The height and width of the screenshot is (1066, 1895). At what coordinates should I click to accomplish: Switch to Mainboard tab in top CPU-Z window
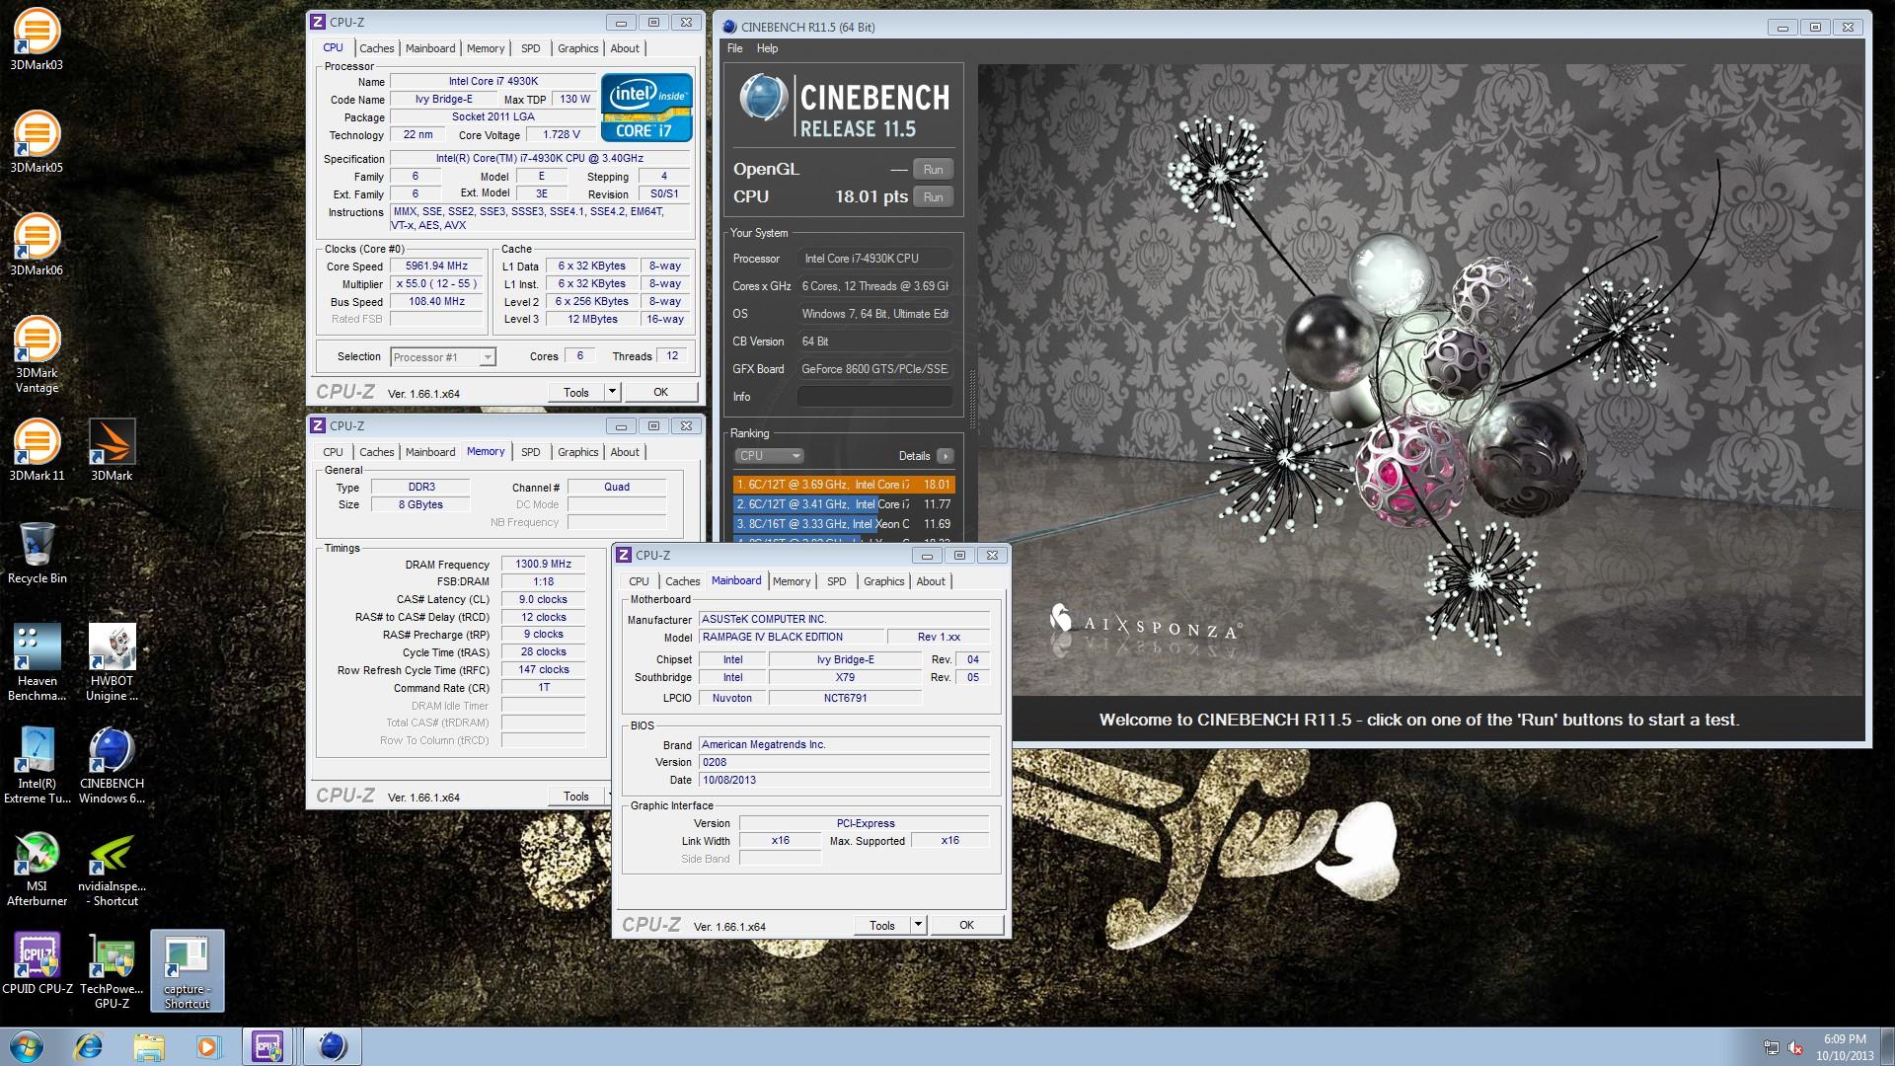click(x=430, y=48)
